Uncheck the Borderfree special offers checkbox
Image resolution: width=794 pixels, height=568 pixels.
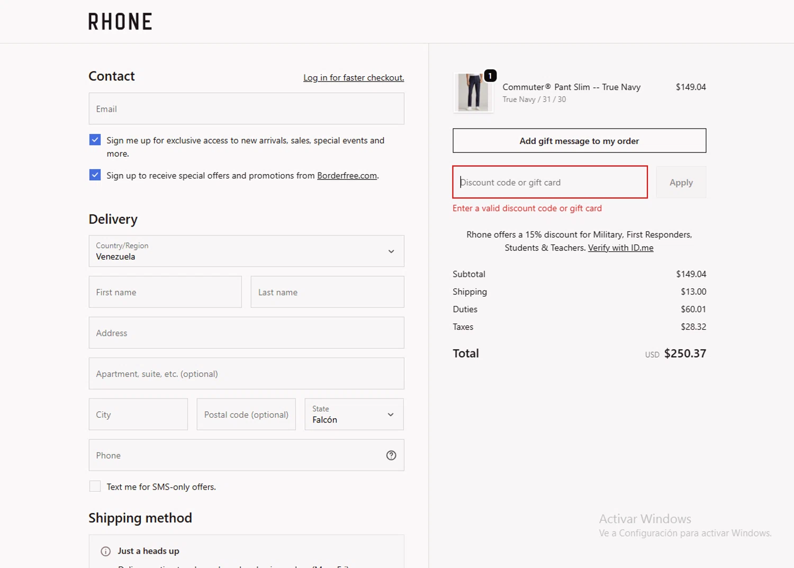tap(95, 175)
